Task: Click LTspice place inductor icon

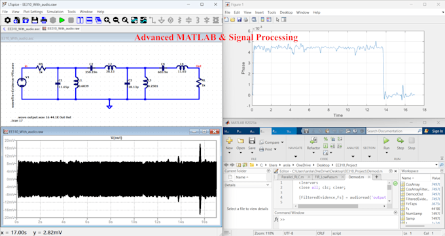Action: 198,20
